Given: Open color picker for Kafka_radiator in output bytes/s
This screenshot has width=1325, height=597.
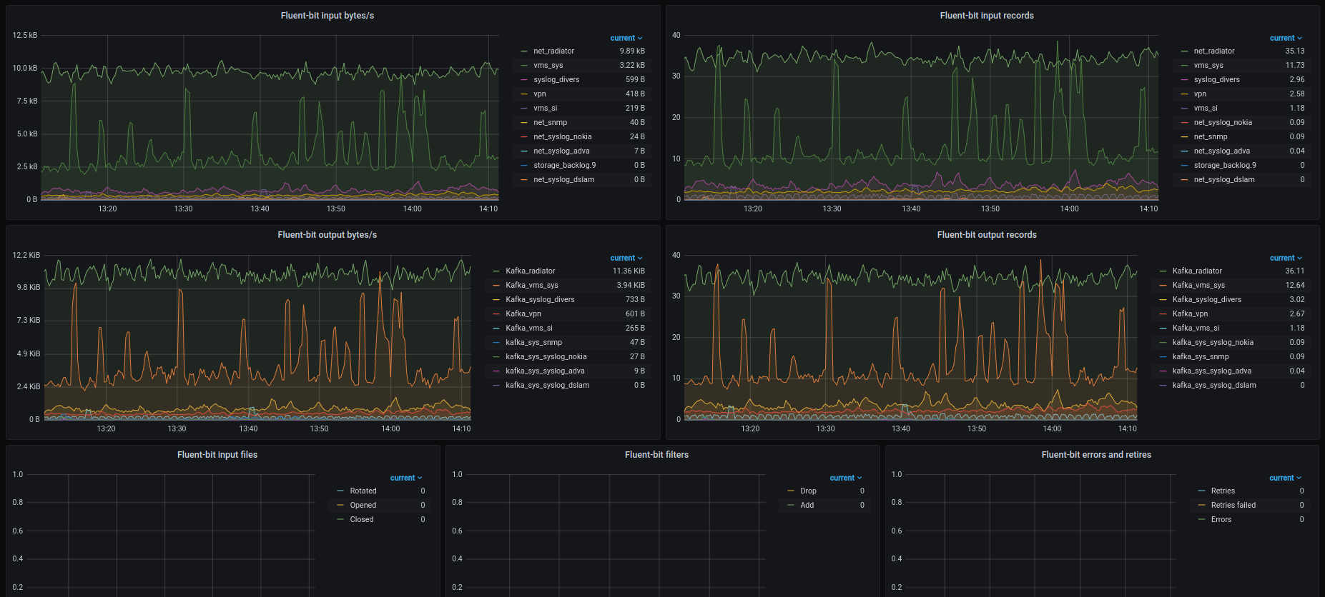Looking at the screenshot, I should (496, 271).
